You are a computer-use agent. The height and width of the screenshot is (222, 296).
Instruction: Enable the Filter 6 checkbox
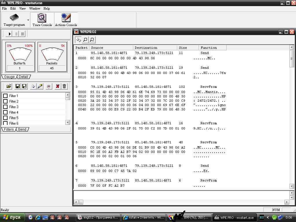click(5, 123)
